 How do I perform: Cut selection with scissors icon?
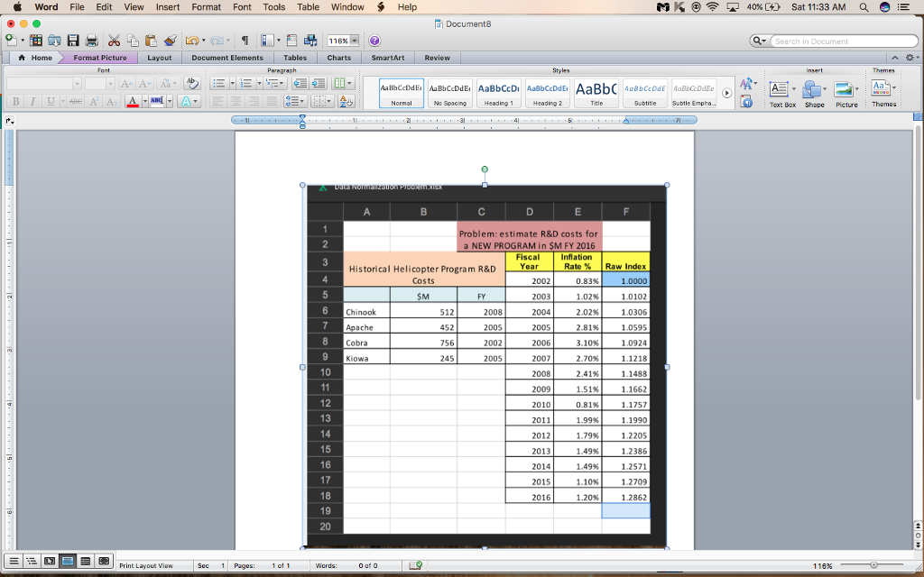pyautogui.click(x=115, y=41)
